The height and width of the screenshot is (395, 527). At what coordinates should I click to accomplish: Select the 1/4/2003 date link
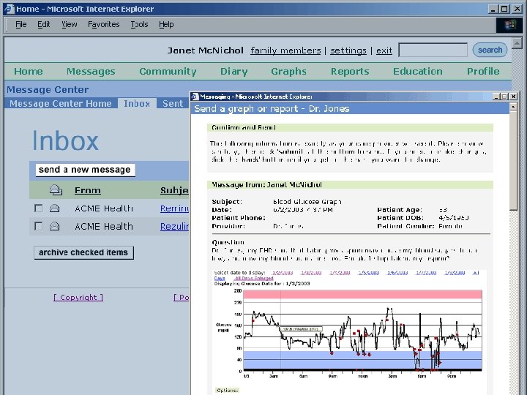340,272
